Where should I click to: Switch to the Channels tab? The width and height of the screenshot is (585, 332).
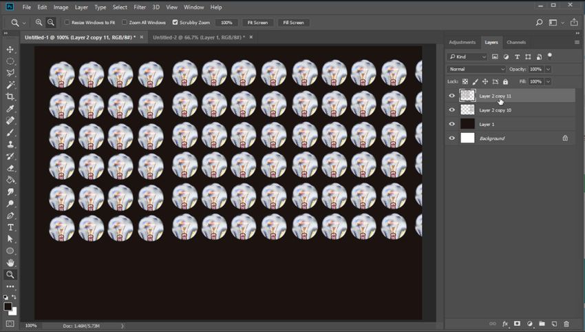coord(516,42)
